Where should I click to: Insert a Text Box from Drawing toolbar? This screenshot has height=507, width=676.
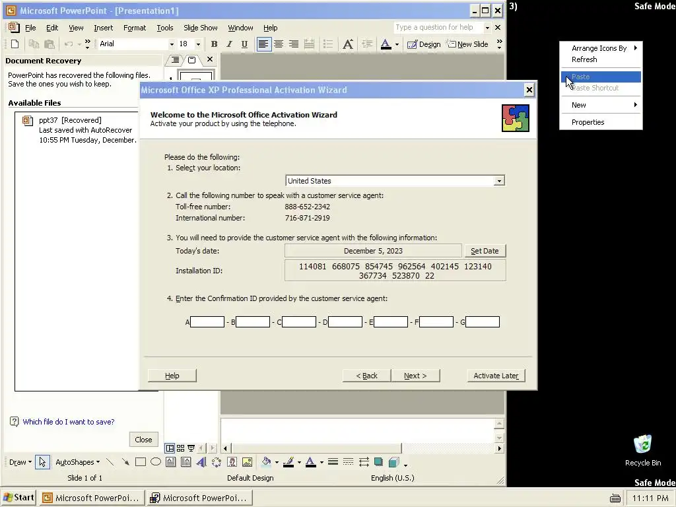point(171,462)
